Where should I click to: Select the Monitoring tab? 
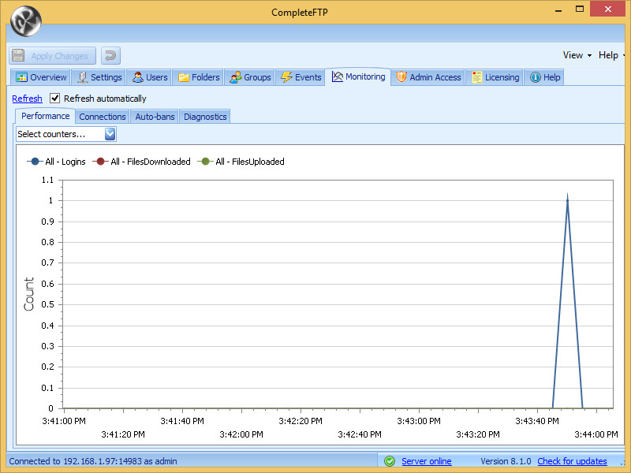pos(358,76)
